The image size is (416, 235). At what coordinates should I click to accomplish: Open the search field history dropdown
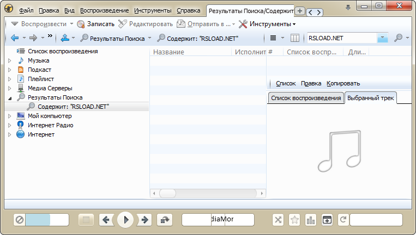(x=383, y=38)
